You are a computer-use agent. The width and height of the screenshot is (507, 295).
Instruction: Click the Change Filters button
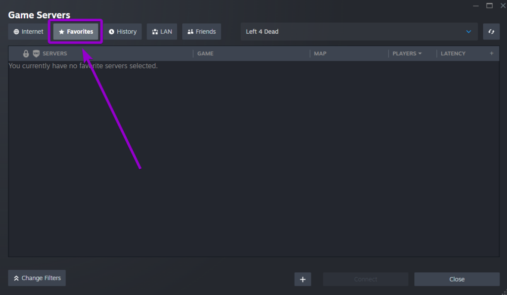coord(37,278)
